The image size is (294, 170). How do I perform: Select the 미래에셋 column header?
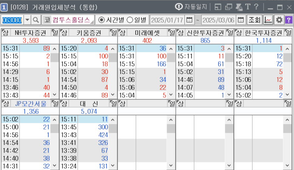(x=147, y=33)
